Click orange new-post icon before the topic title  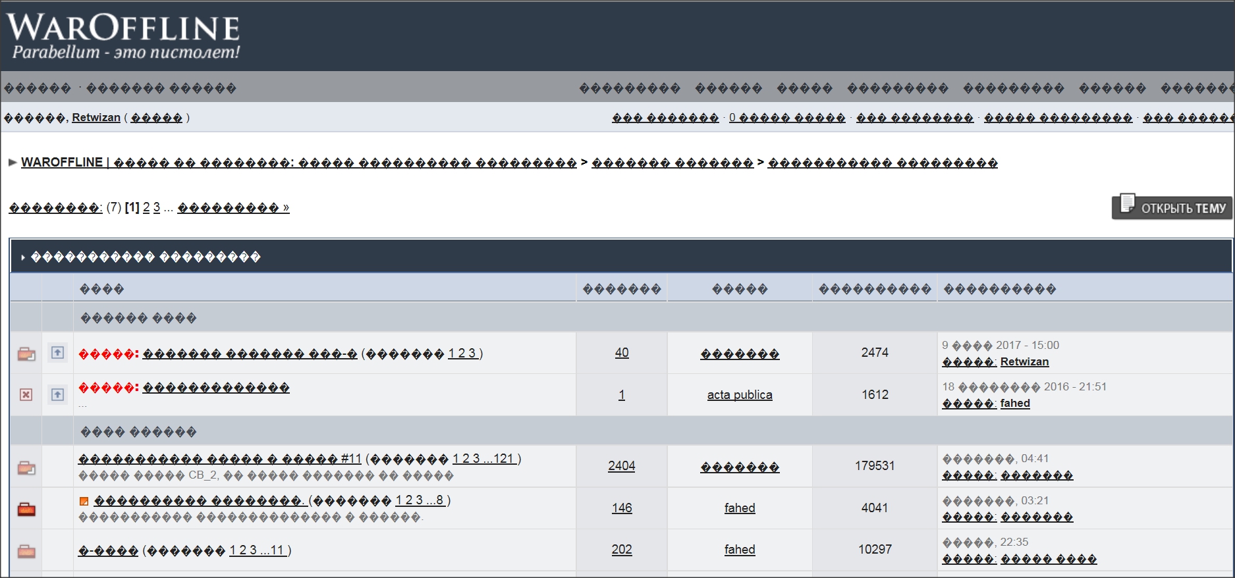click(84, 502)
